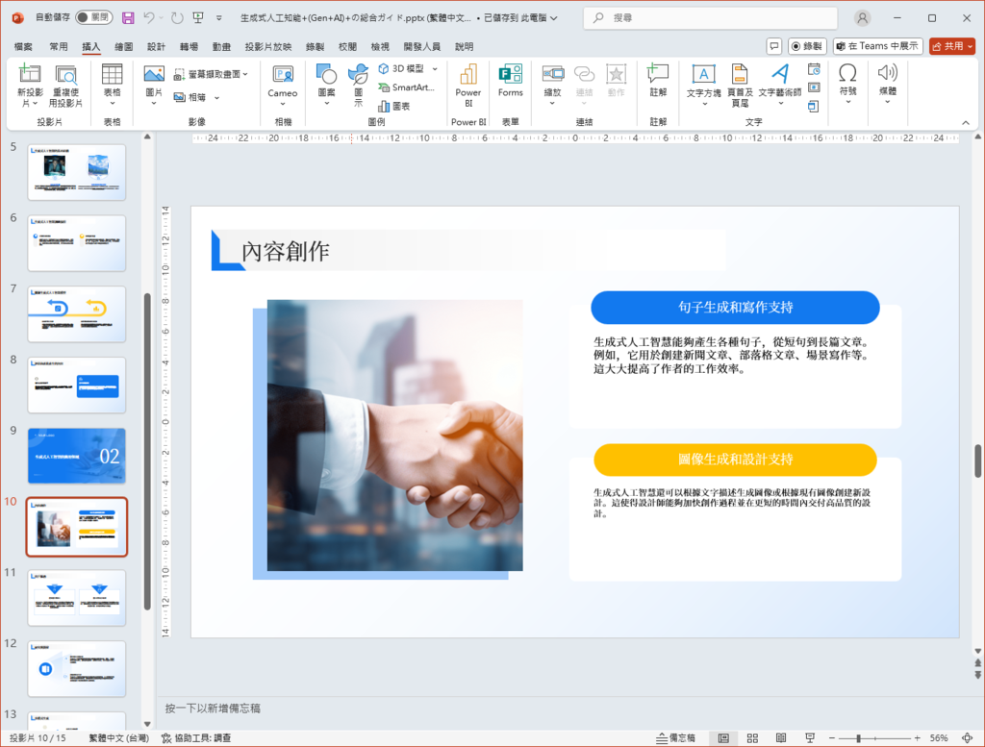This screenshot has width=985, height=747.
Task: Switch to the Design (設計) tab
Action: [x=156, y=46]
